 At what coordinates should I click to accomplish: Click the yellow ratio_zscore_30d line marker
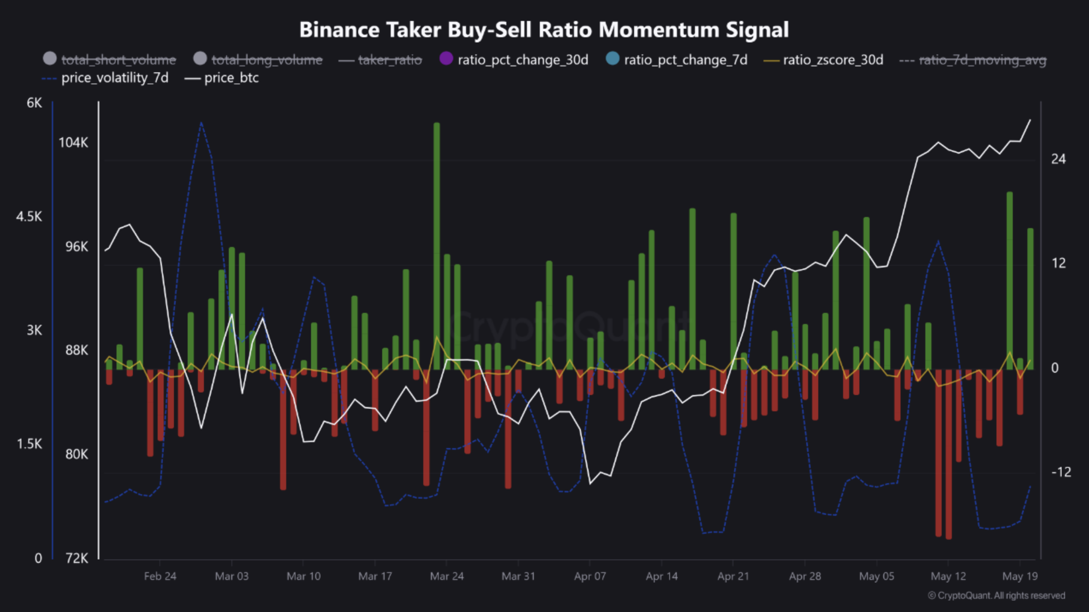coord(771,61)
